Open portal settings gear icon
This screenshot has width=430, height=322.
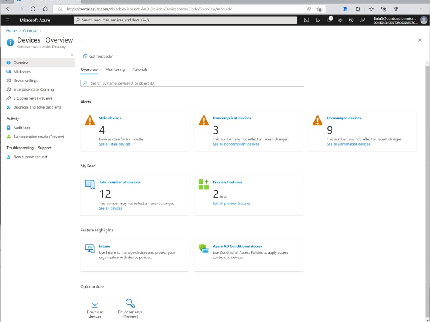pyautogui.click(x=340, y=20)
